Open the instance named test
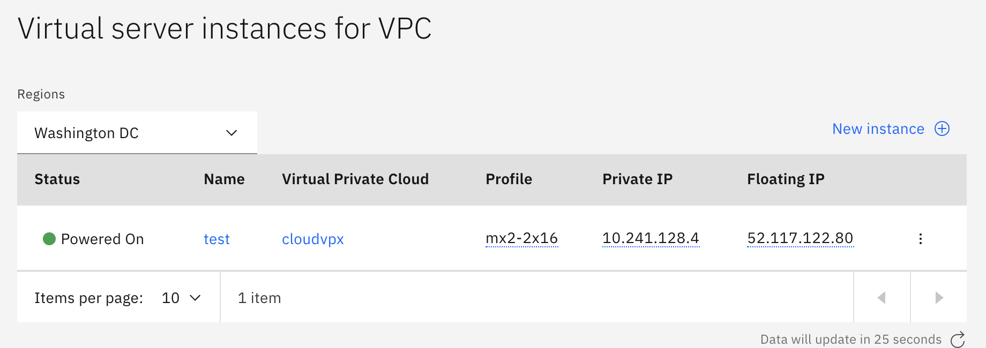The height and width of the screenshot is (348, 986). (216, 239)
